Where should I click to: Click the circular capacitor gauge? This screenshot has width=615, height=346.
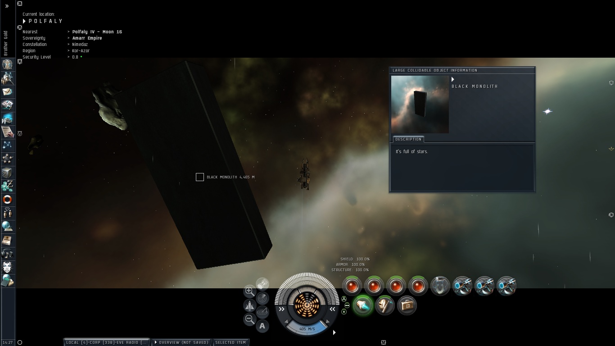click(307, 305)
